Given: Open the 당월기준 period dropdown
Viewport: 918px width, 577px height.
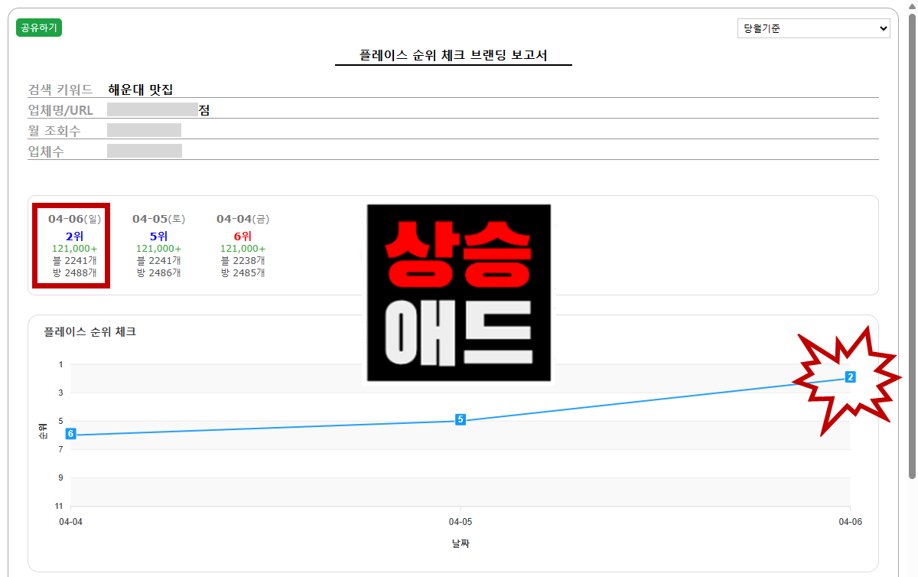Looking at the screenshot, I should (814, 28).
